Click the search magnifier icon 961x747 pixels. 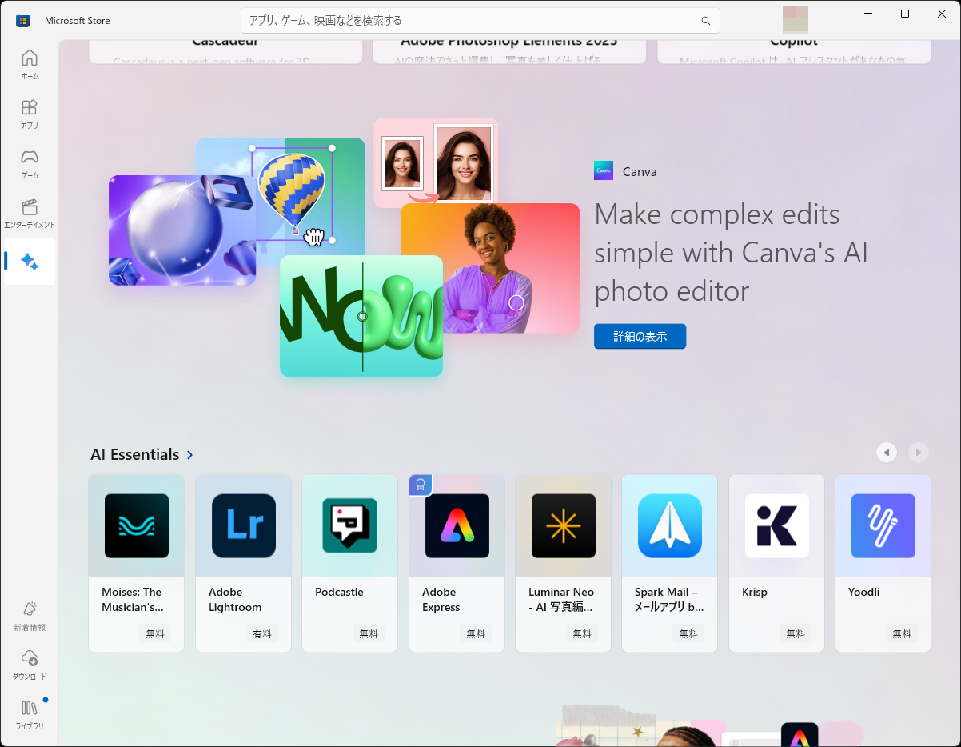(705, 21)
